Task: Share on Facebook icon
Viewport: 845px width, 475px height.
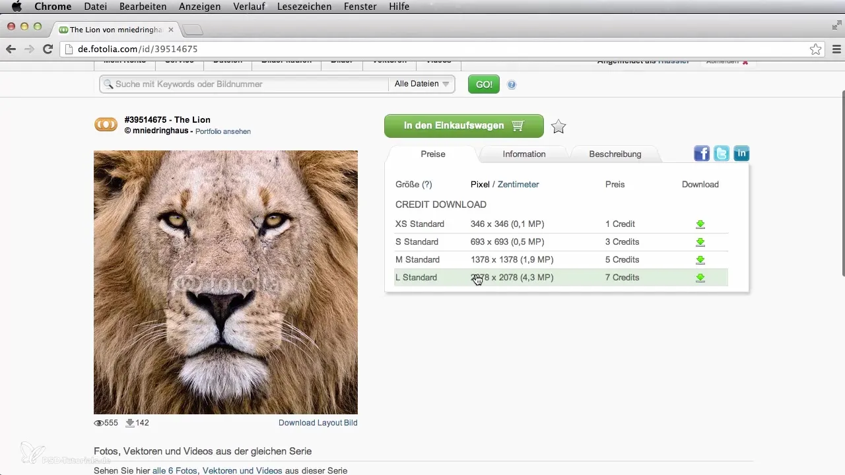Action: 702,154
